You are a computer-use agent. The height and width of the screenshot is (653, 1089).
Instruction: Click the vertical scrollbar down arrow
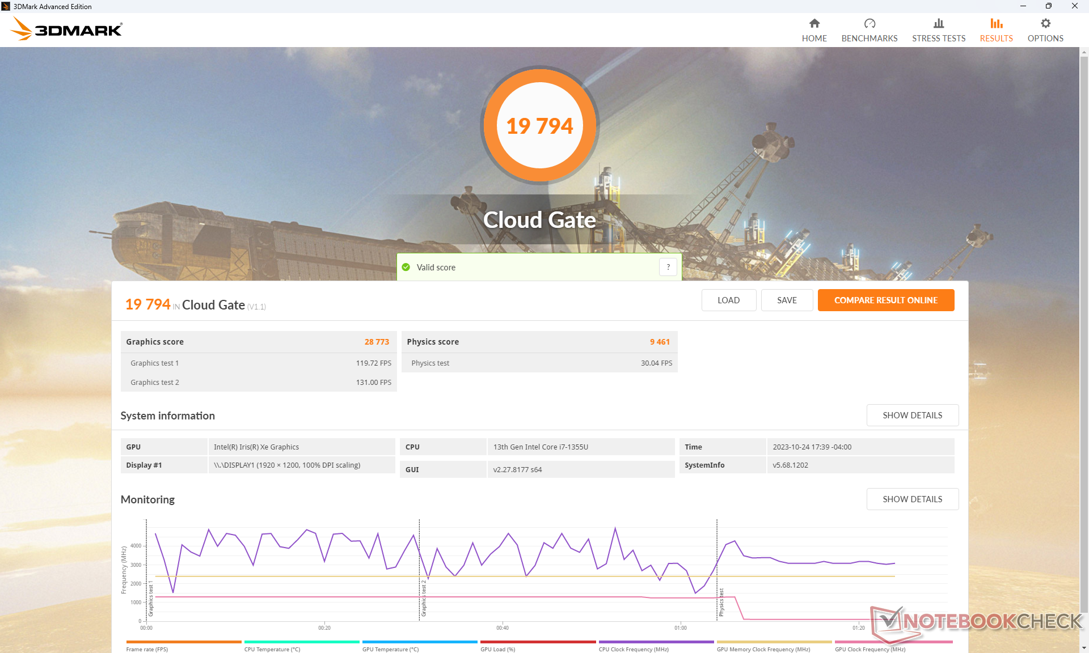click(x=1084, y=648)
